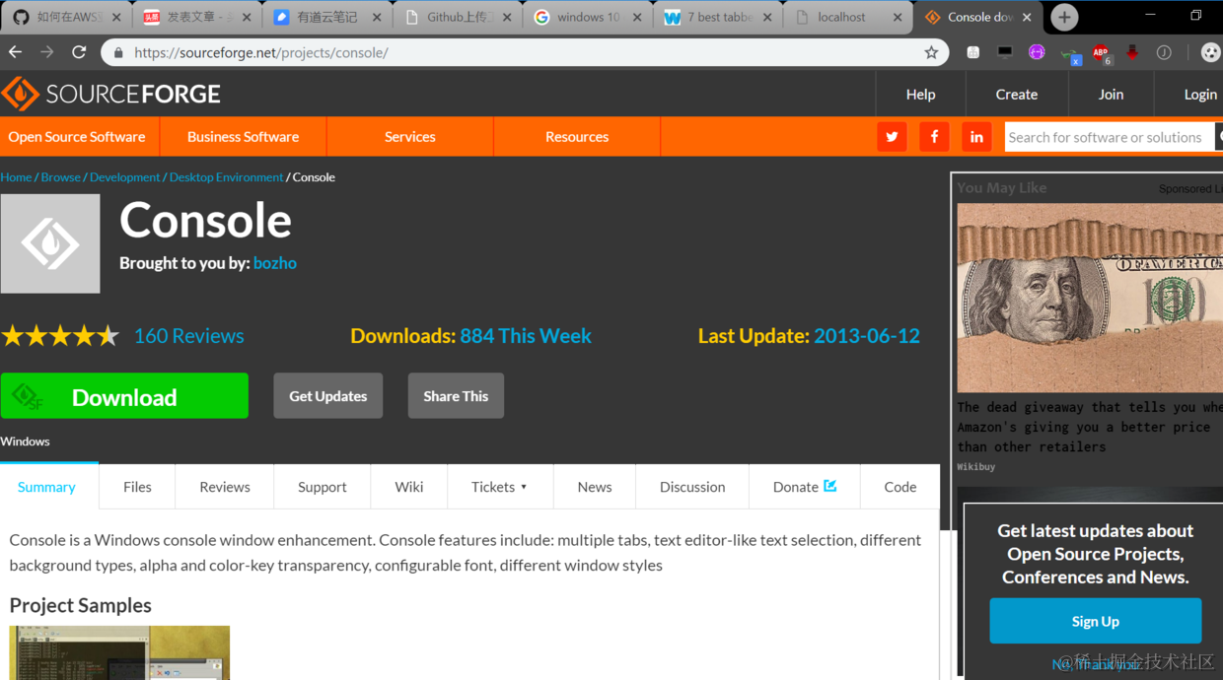This screenshot has height=680, width=1223.
Task: Open the Chrome profile avatar
Action: [x=1210, y=52]
